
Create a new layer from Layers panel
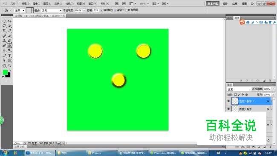(265, 147)
